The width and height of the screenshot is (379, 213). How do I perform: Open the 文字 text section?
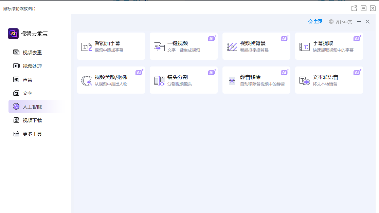pos(27,93)
